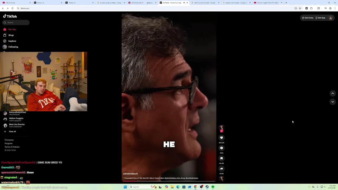The image size is (338, 190).
Task: Open Microsoft Edge from the taskbar
Action: 178,187
